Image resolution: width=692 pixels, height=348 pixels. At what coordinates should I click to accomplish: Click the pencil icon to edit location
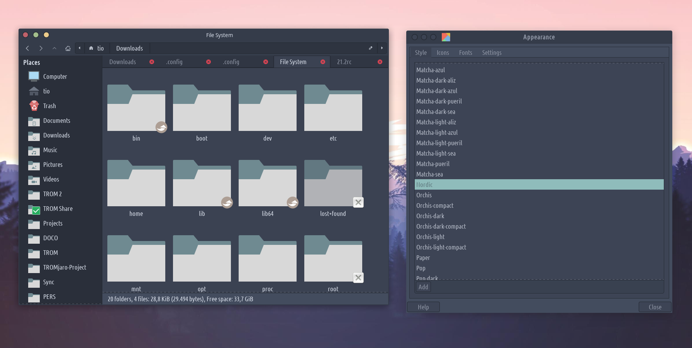pyautogui.click(x=371, y=48)
